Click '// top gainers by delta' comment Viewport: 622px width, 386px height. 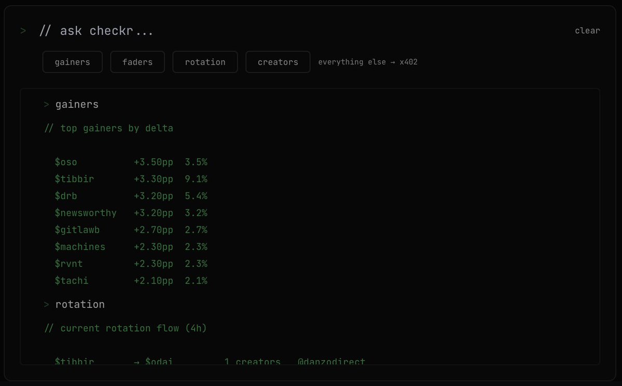coord(109,128)
